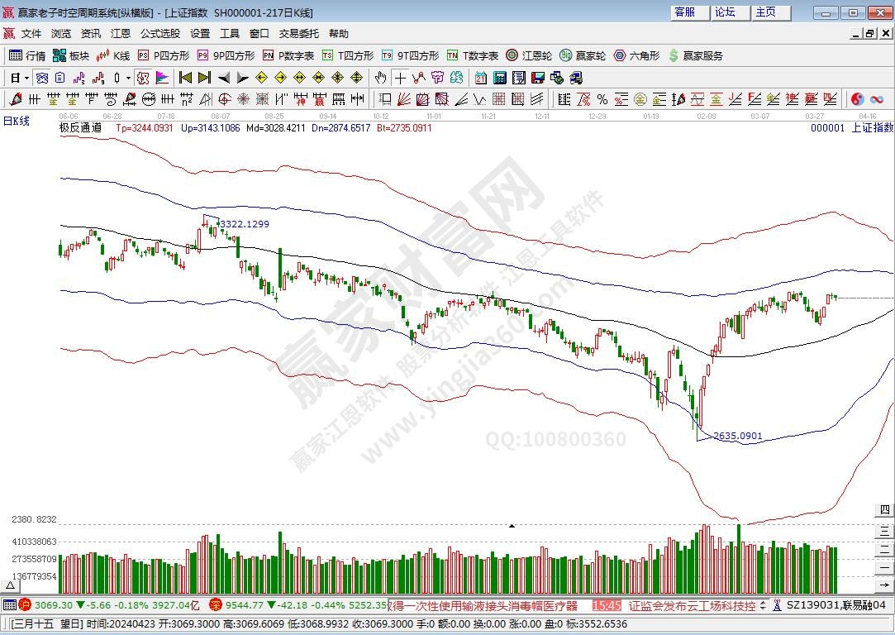
Task: Click the 论坛 forum button
Action: tap(725, 12)
